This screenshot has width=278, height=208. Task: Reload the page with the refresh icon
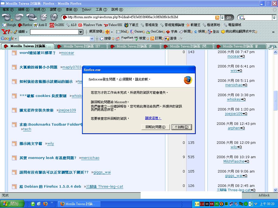click(31, 17)
